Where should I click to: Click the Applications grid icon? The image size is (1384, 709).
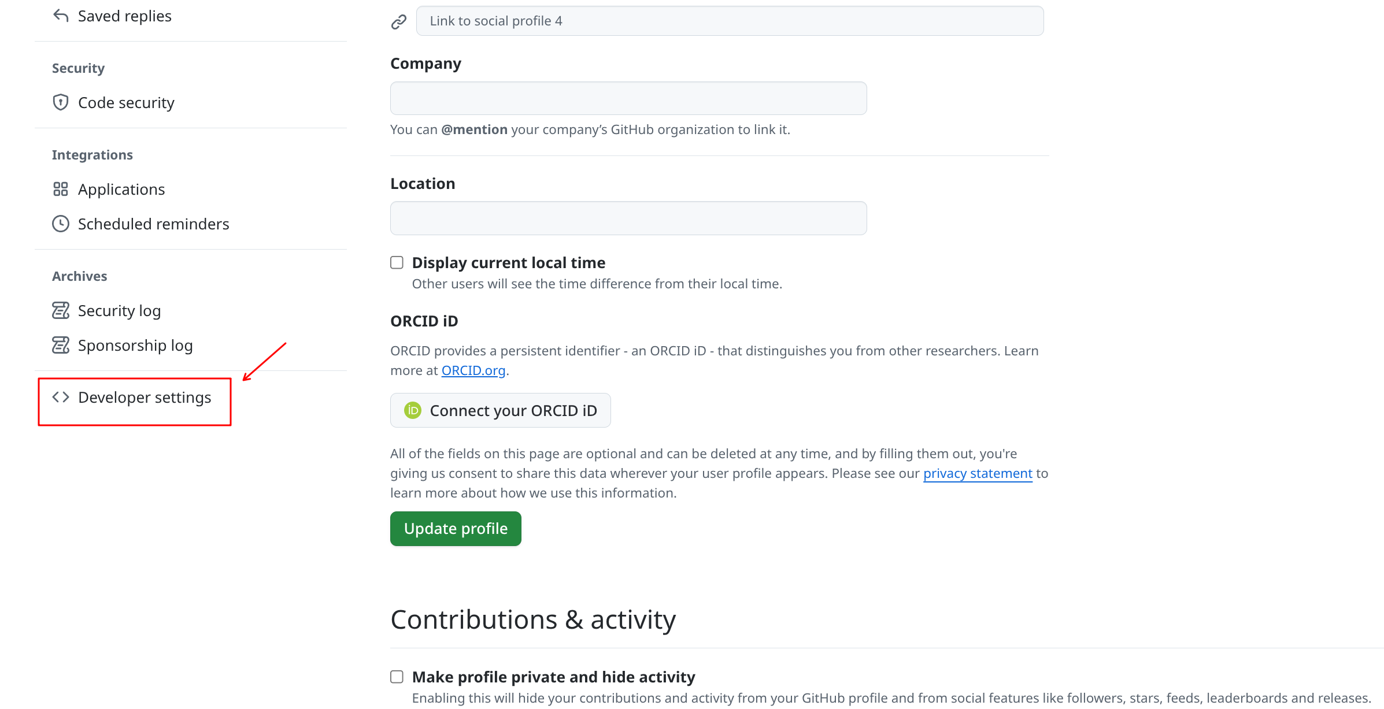point(61,189)
